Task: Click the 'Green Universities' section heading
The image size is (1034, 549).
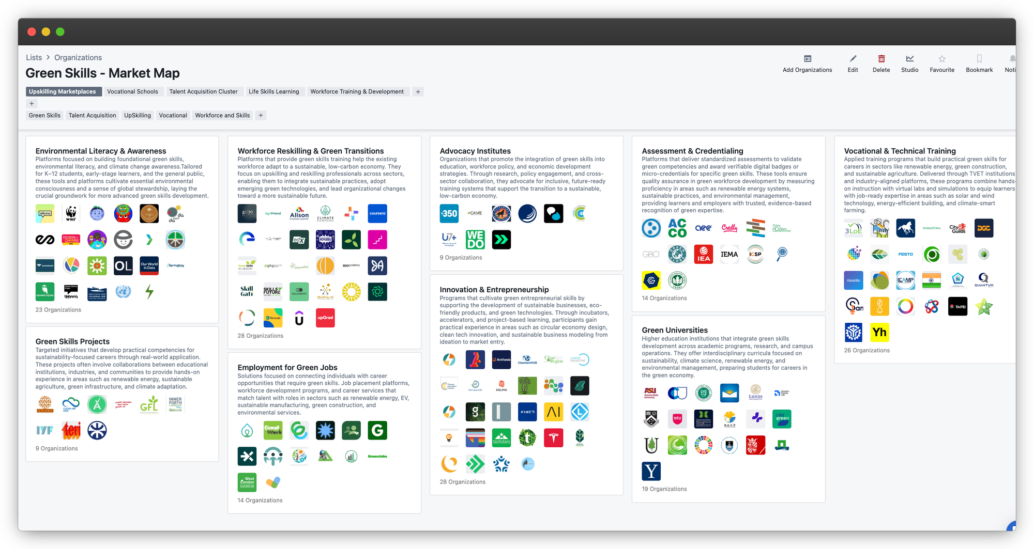Action: pyautogui.click(x=675, y=330)
